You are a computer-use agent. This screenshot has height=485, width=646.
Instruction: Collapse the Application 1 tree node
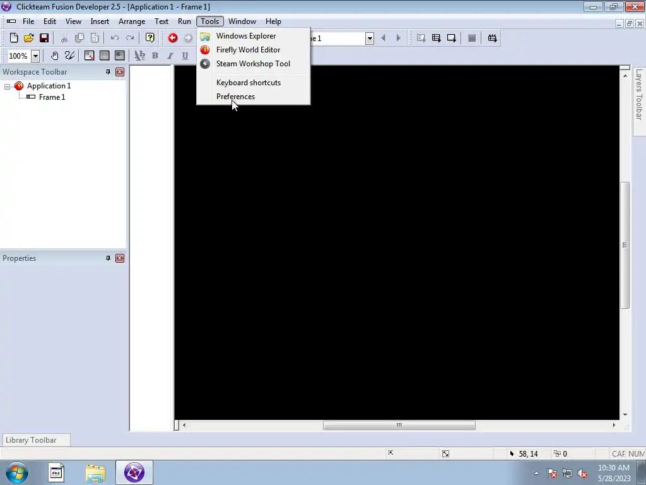[x=7, y=87]
